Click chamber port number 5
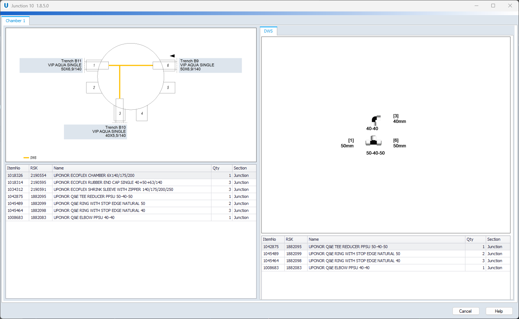This screenshot has height=319, width=519. (168, 88)
